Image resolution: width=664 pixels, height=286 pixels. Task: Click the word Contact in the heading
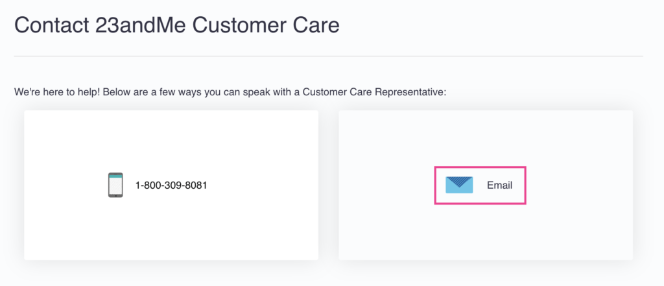tap(51, 25)
